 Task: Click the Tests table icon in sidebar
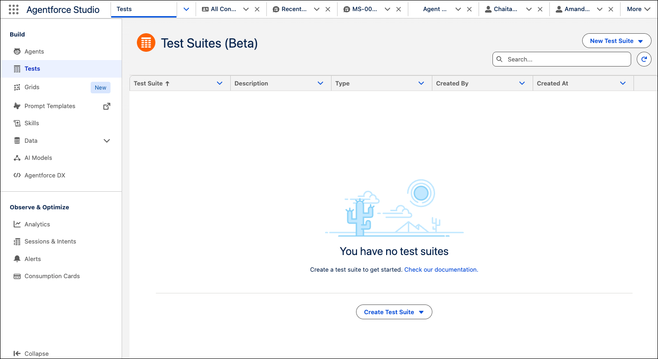tap(17, 69)
